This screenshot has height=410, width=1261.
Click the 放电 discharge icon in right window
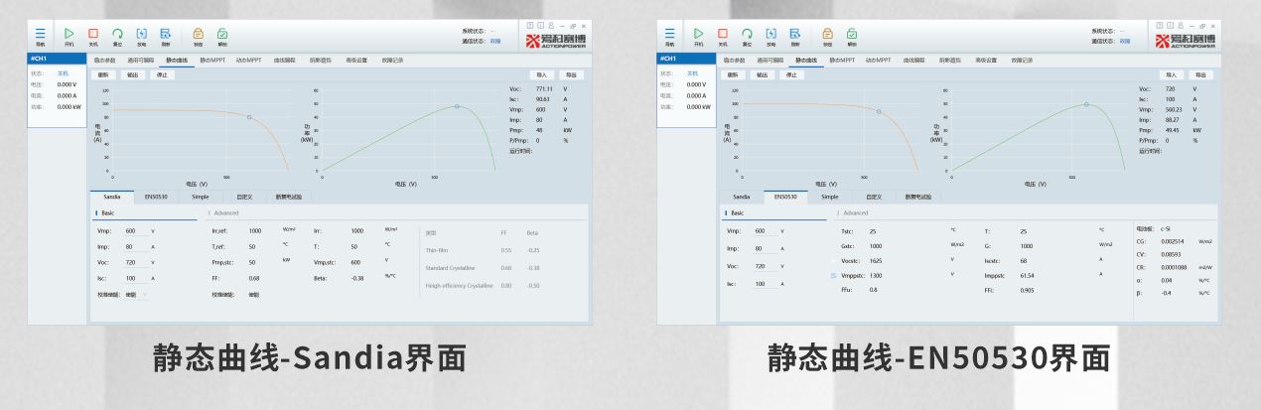[x=770, y=34]
